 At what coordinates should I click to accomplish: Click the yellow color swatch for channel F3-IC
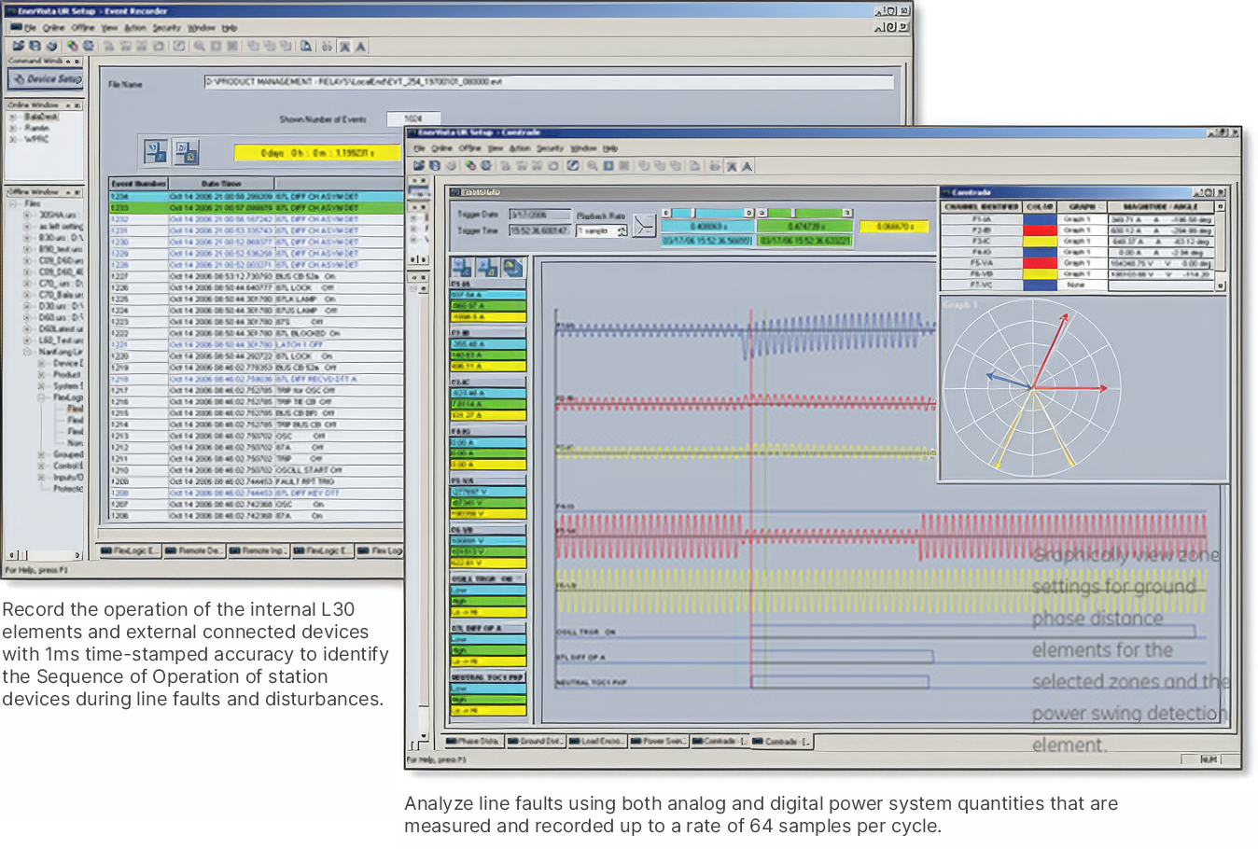tap(1040, 241)
